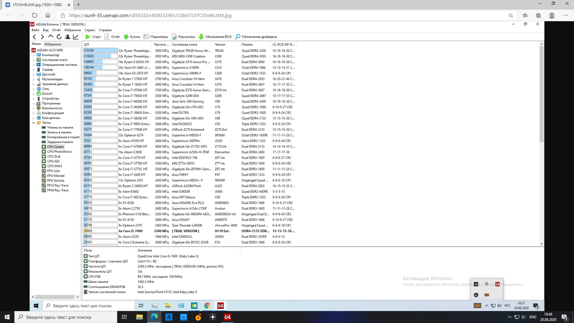This screenshot has width=574, height=323.
Task: Open Параметры from the toolbar
Action: pos(156,37)
